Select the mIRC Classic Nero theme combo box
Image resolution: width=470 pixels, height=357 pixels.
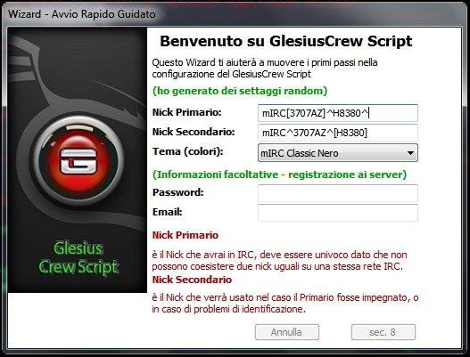[337, 153]
